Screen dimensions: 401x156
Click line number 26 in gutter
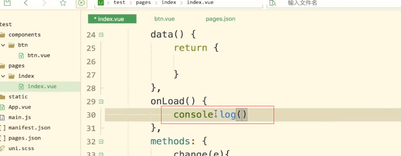91,62
